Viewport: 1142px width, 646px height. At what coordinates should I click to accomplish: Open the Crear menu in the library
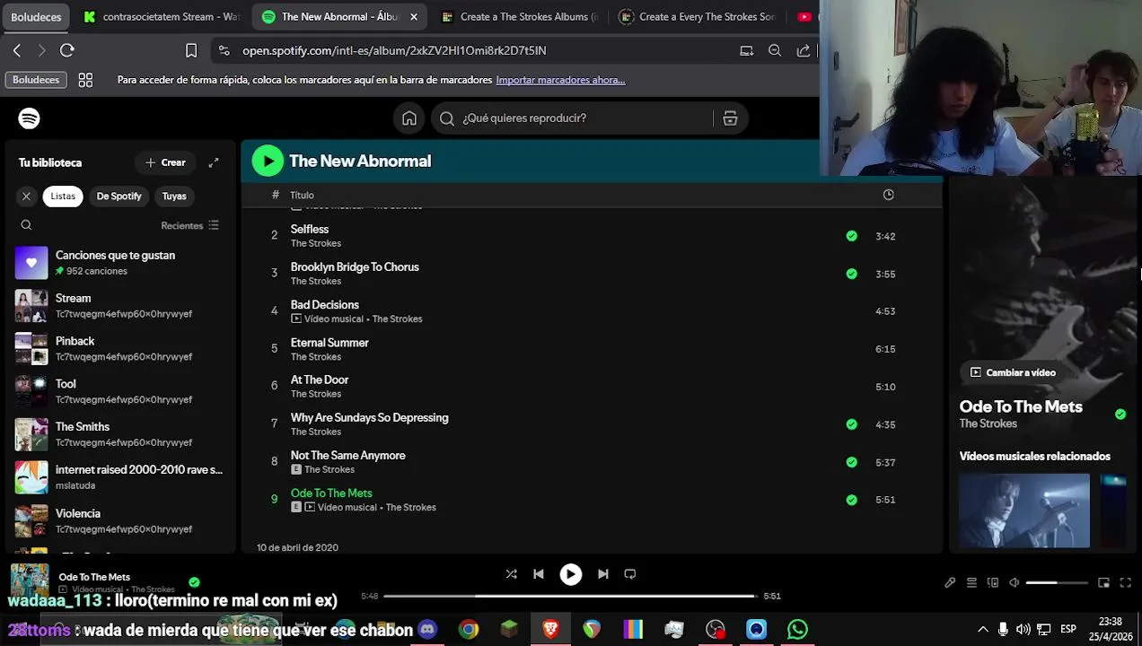[165, 162]
